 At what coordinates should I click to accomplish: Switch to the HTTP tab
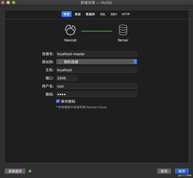[x=126, y=14]
